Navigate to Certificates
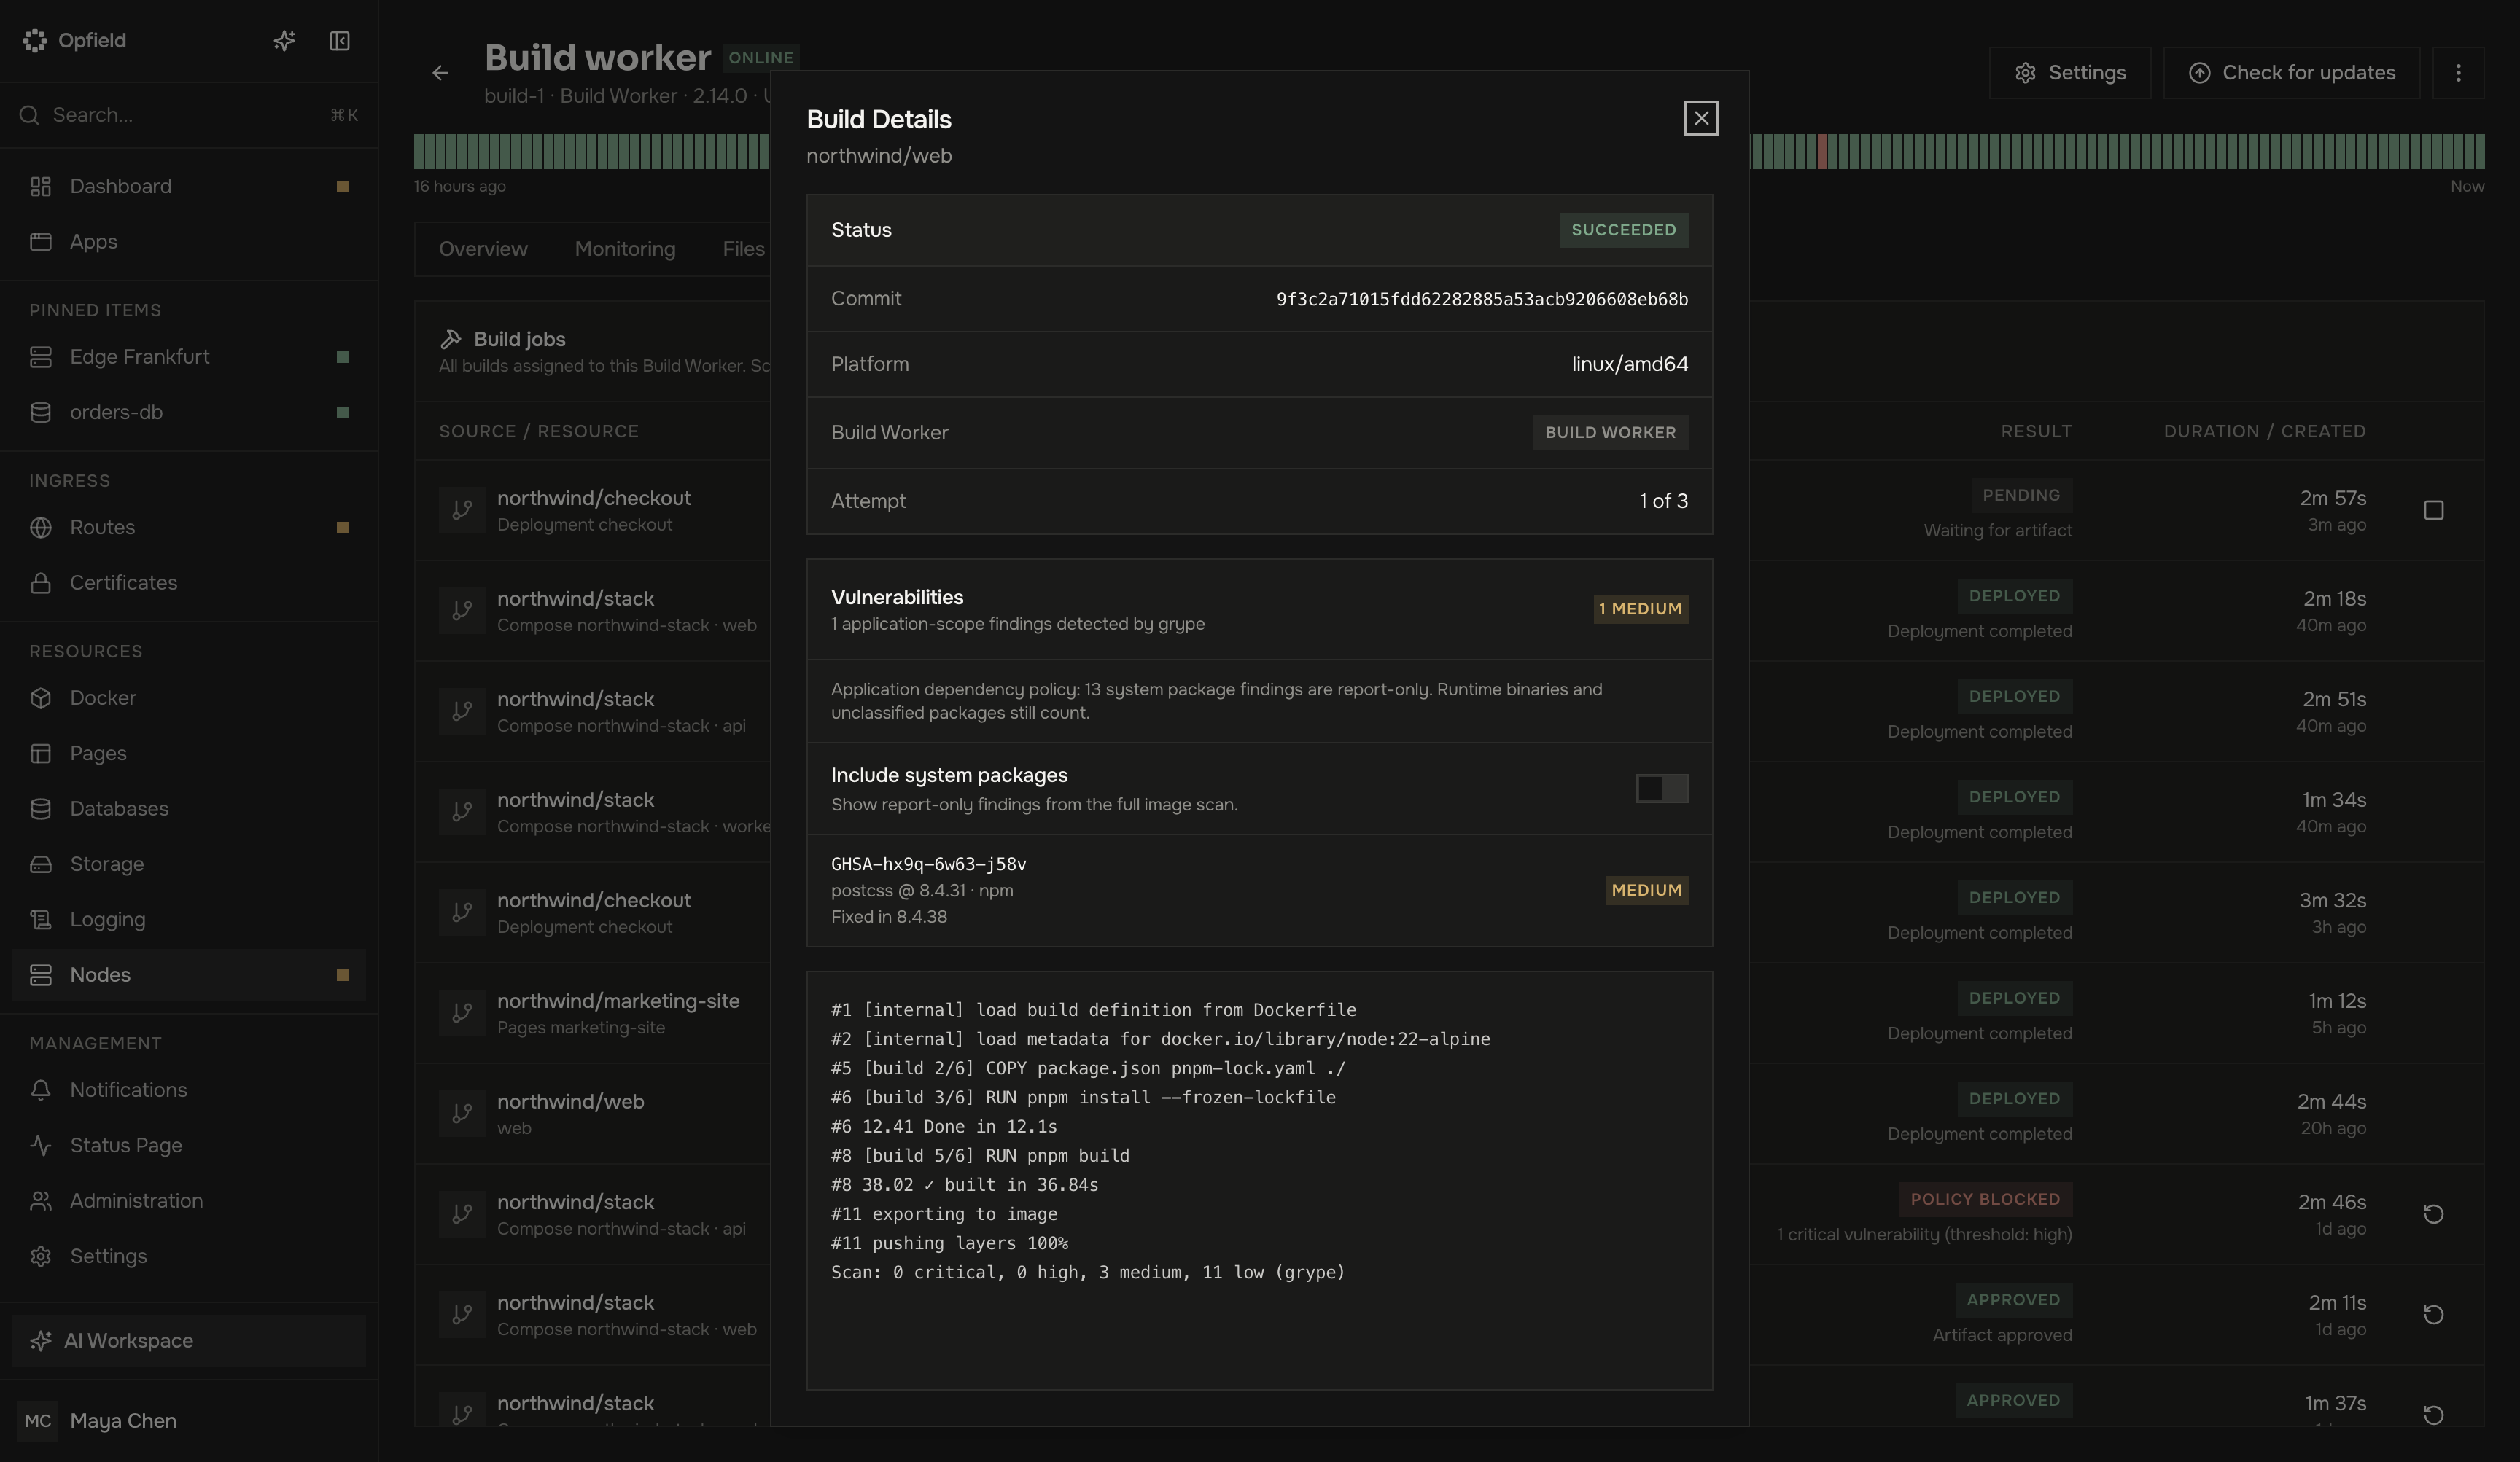This screenshot has height=1462, width=2520. pos(189,582)
